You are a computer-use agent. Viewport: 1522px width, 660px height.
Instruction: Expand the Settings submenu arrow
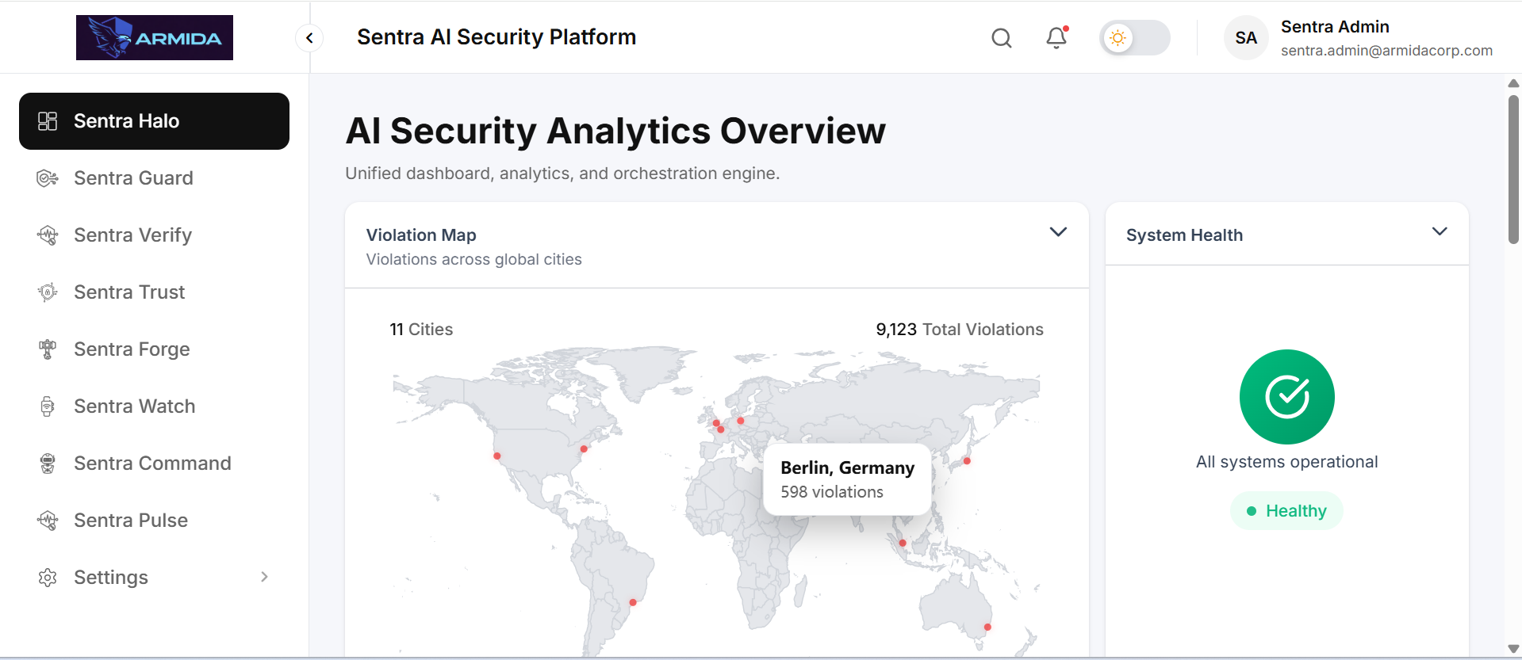click(x=264, y=577)
